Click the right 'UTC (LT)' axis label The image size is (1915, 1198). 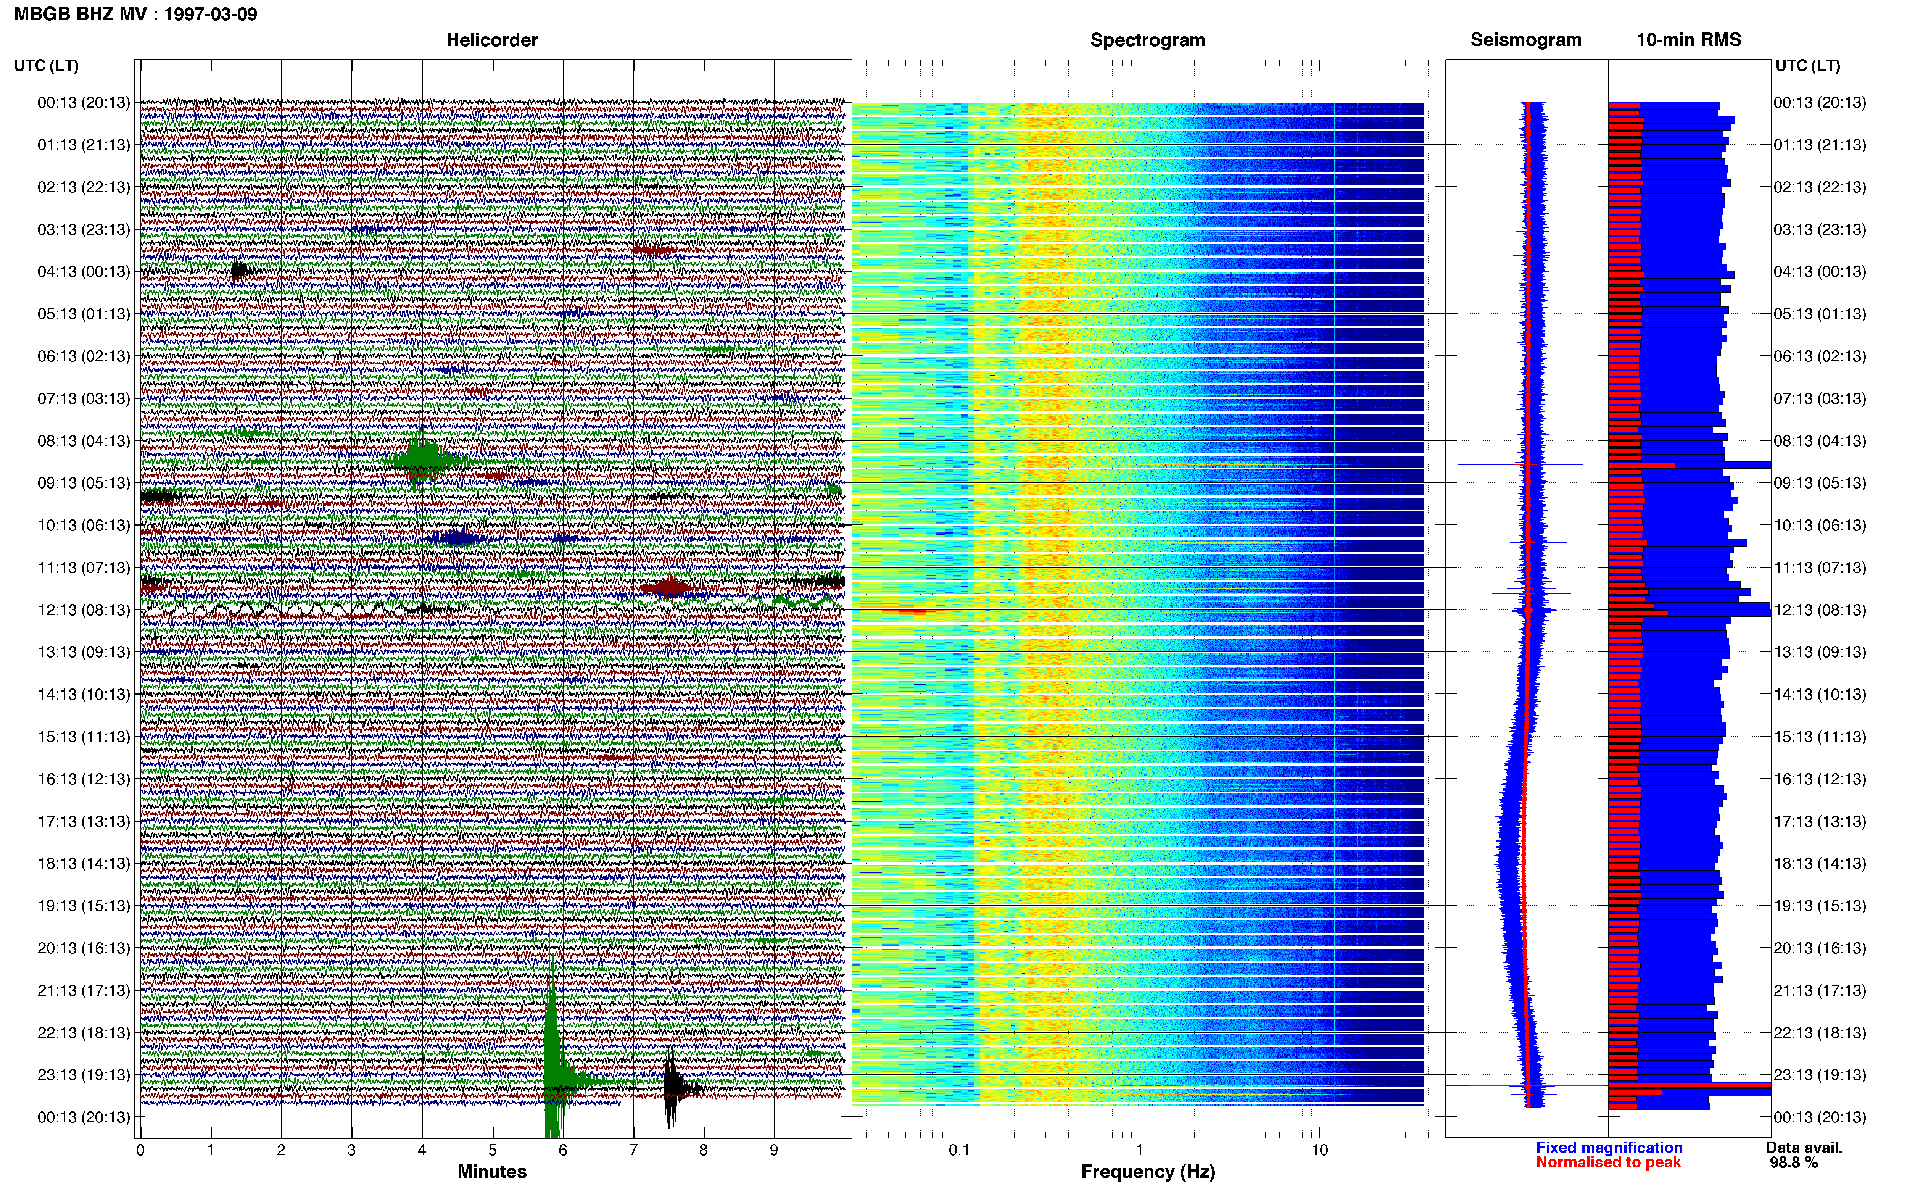(x=1807, y=66)
